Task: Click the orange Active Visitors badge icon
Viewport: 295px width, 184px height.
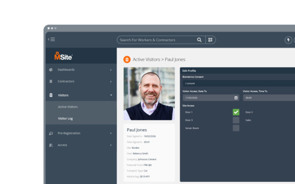Action: click(x=127, y=59)
